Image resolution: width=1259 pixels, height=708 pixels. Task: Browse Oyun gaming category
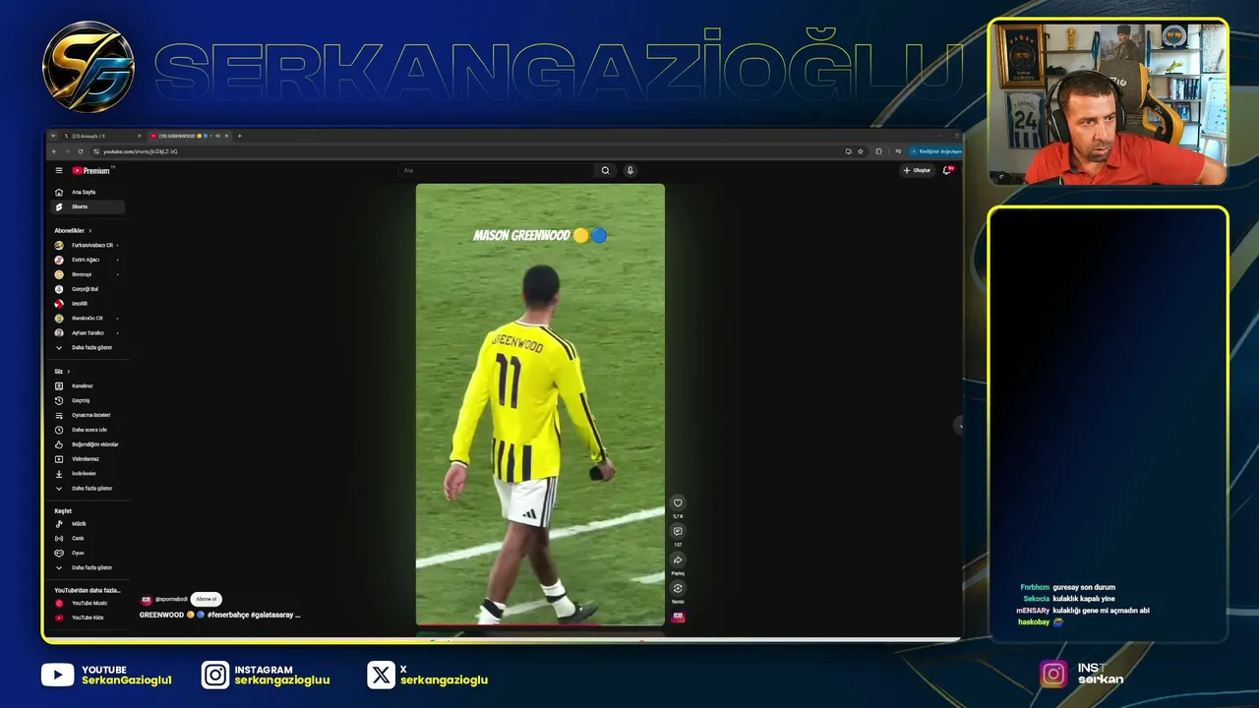pos(88,553)
